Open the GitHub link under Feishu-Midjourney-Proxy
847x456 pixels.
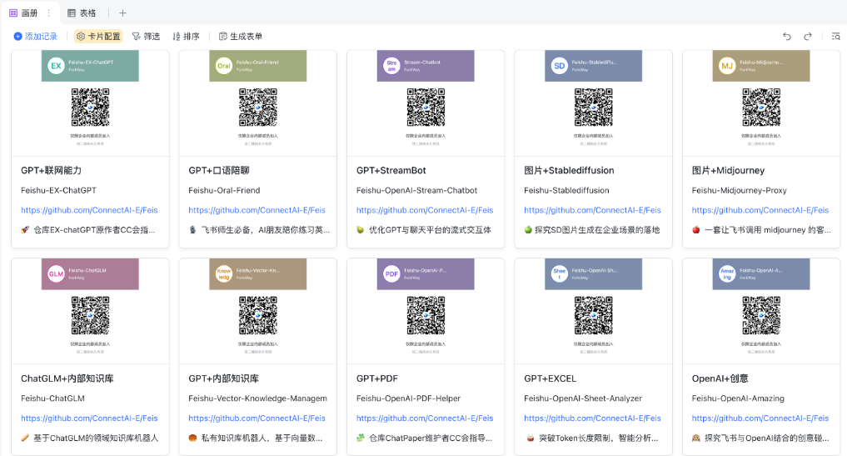pyautogui.click(x=760, y=210)
